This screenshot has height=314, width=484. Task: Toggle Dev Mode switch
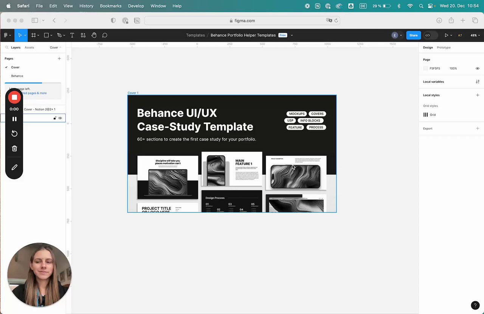[x=431, y=35]
